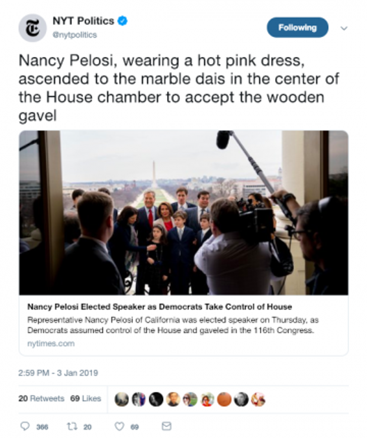Open the NYT Politics profile avatar

click(33, 28)
